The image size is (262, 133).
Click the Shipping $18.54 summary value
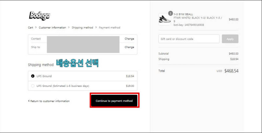point(234,59)
